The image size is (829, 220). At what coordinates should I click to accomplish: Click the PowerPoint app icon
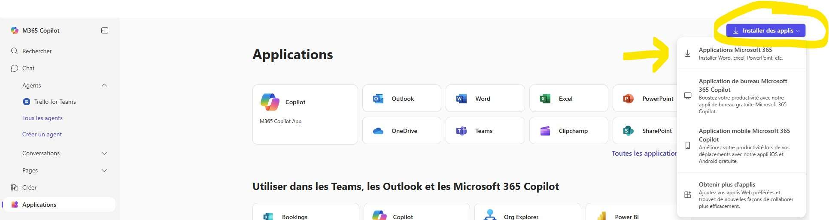629,99
